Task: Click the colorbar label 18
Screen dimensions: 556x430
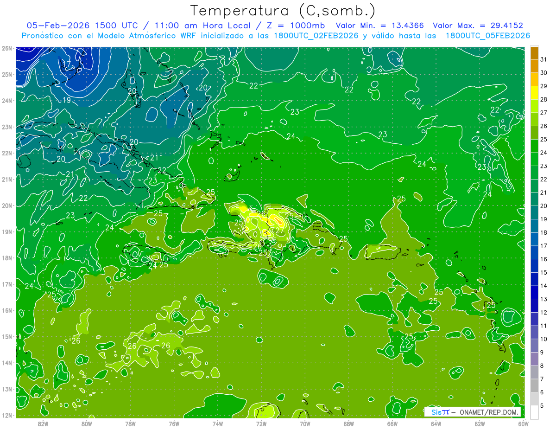Action: (544, 232)
